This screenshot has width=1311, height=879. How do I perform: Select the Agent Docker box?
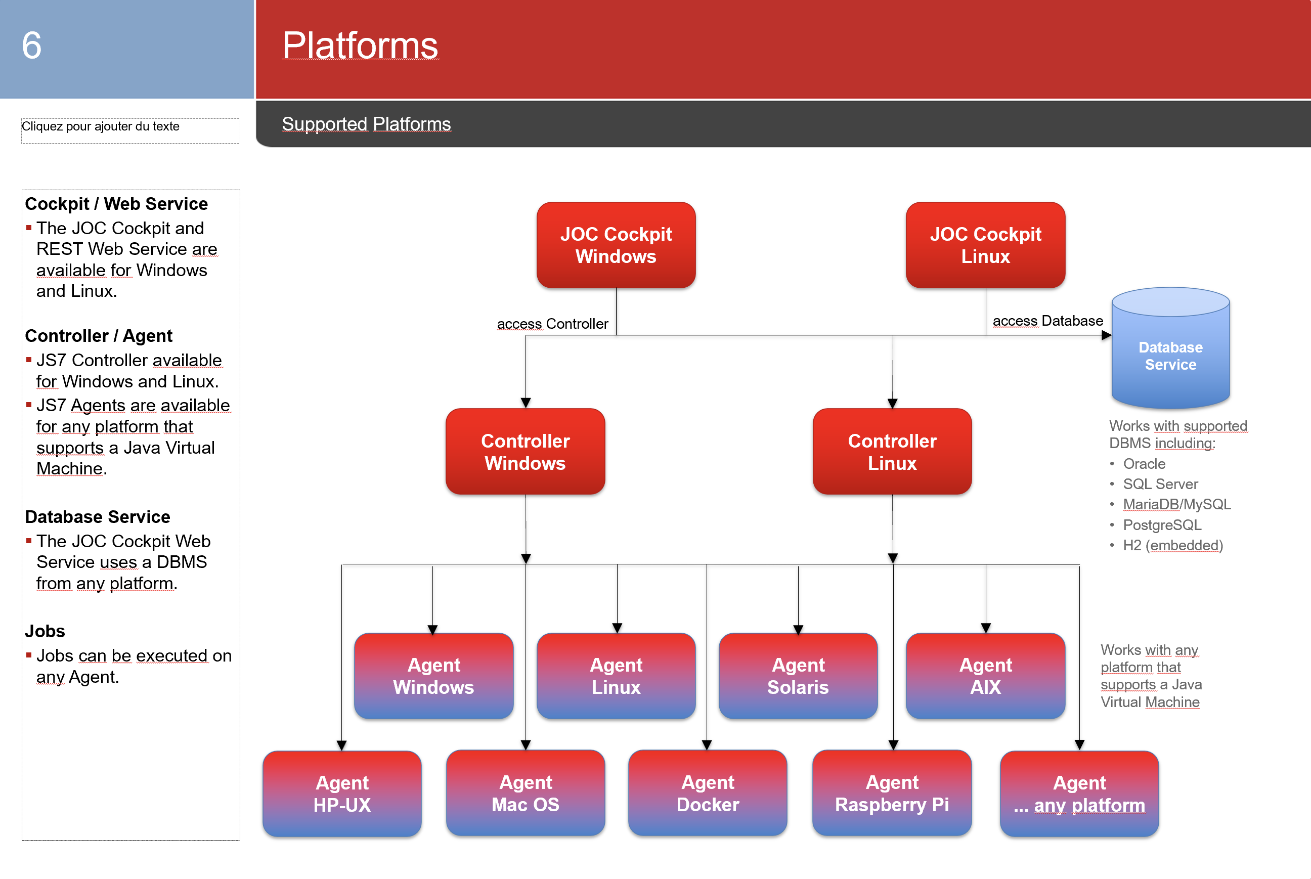[x=708, y=793]
